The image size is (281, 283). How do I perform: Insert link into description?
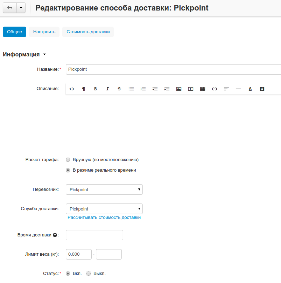click(215, 89)
